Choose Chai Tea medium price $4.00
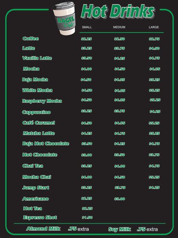Screen dimensions: 178x238 (x=120, y=166)
